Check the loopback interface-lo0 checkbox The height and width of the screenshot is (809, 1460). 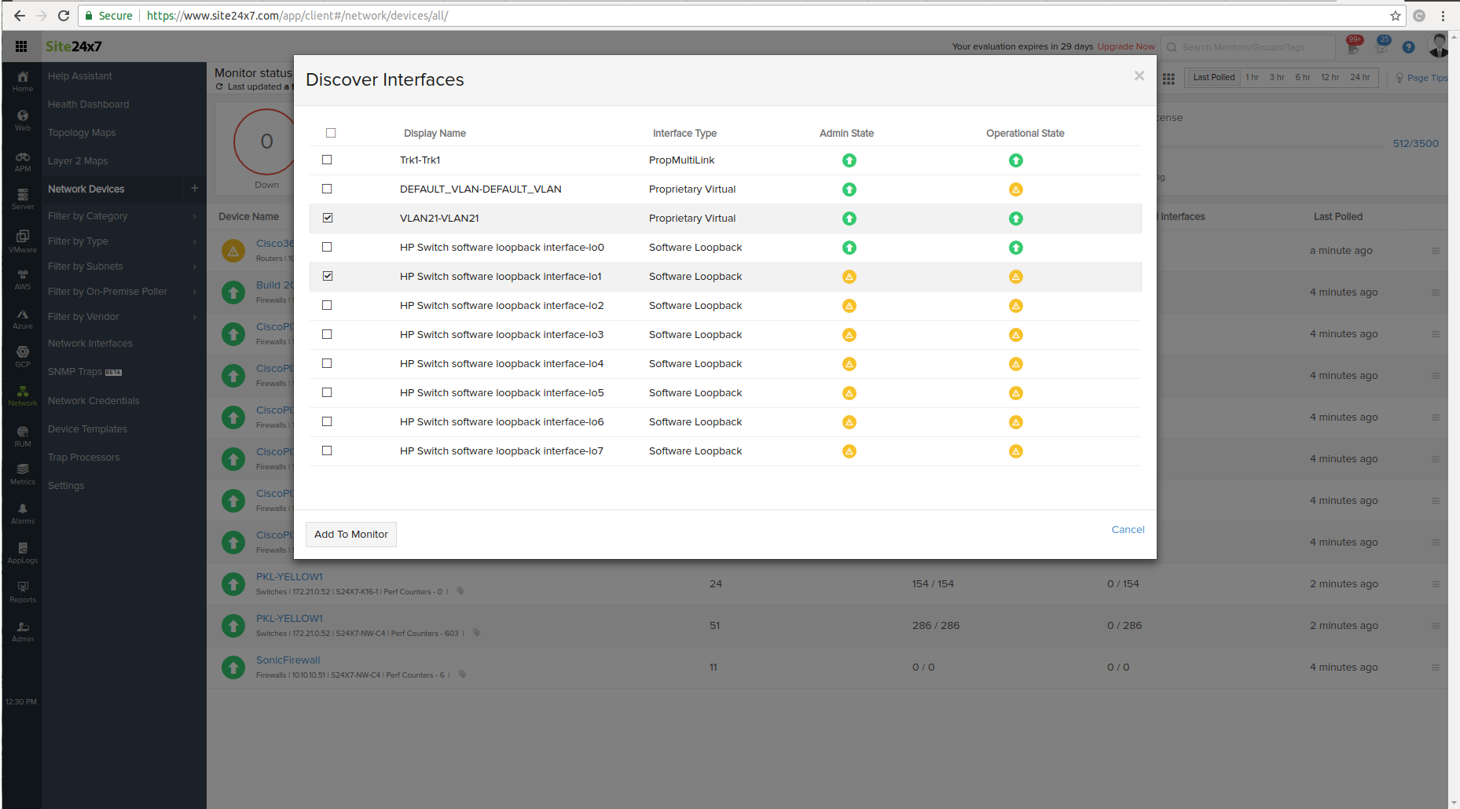pyautogui.click(x=327, y=247)
